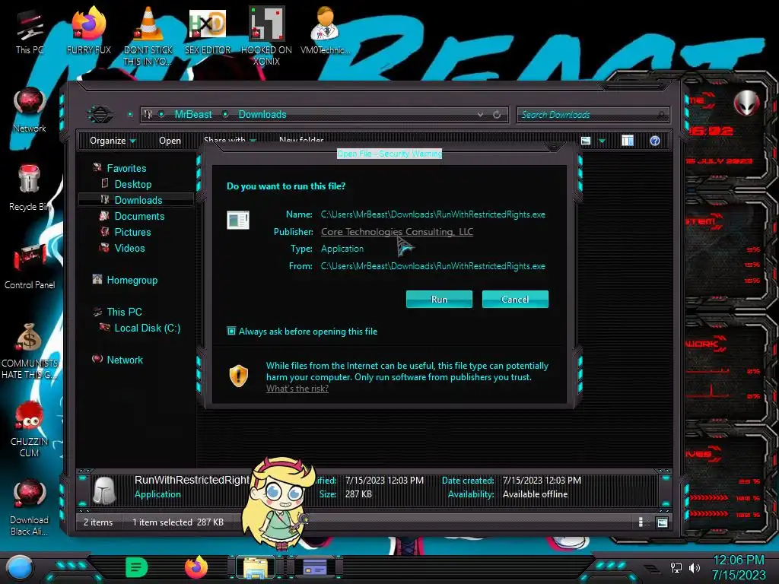Click the network tray icon
This screenshot has width=779, height=584.
pyautogui.click(x=676, y=567)
